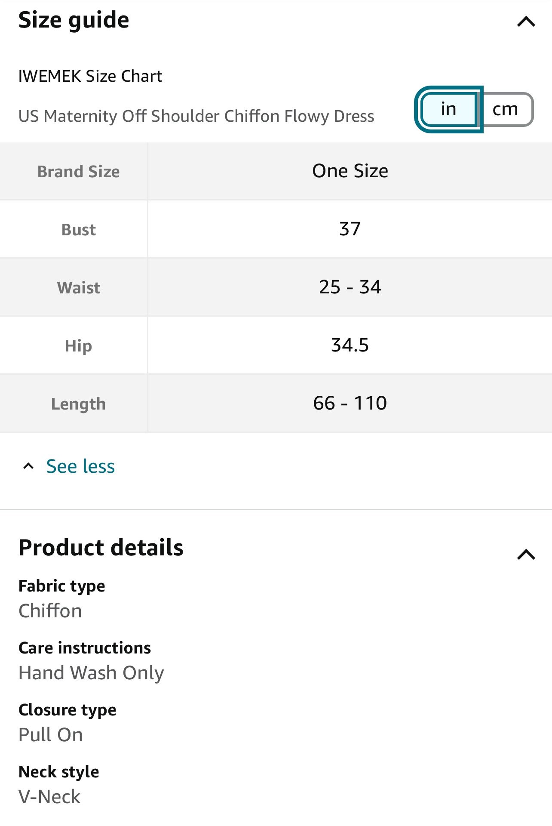Select the One Size column header
This screenshot has width=552, height=826.
click(x=350, y=171)
